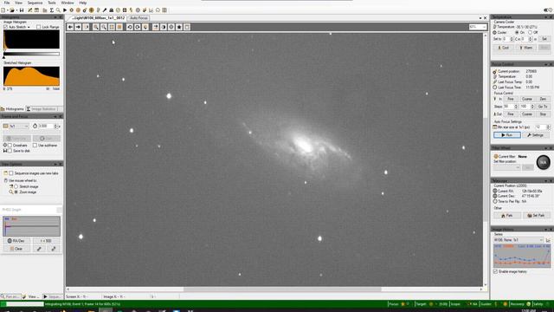Click the gear settings icon in image toolbar
The height and width of the screenshot is (312, 554).
pos(171,27)
